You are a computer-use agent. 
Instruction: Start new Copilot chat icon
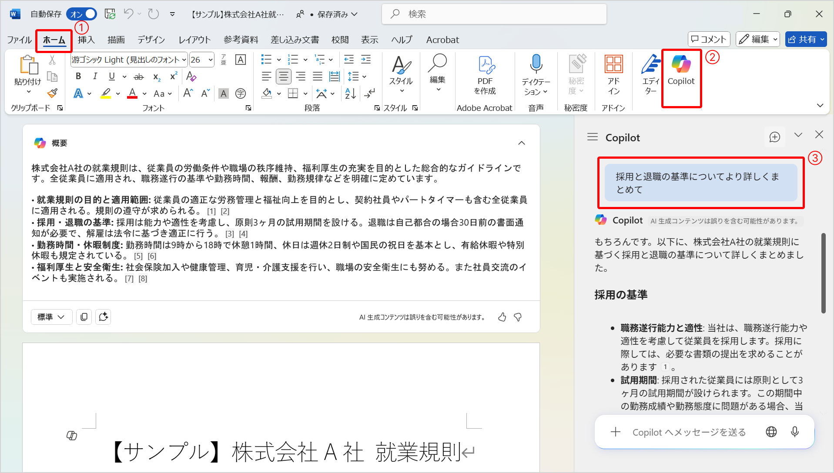point(775,137)
